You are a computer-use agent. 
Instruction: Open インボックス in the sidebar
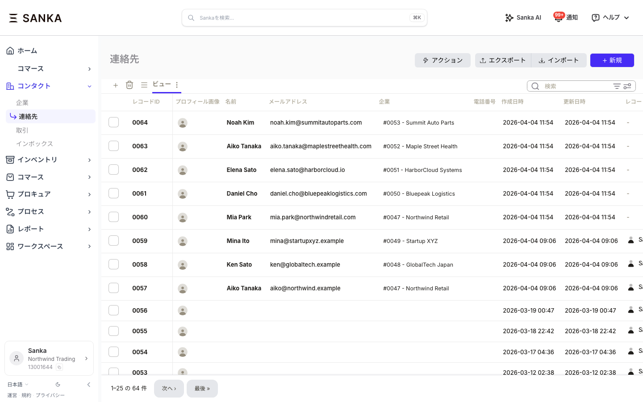pyautogui.click(x=34, y=144)
